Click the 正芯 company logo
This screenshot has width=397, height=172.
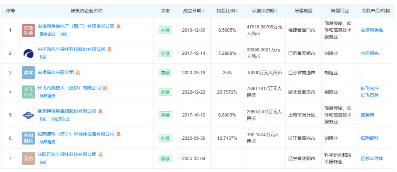[x=28, y=158]
